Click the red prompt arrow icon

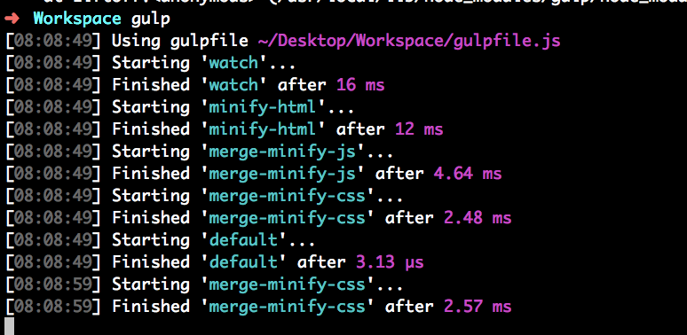point(13,19)
